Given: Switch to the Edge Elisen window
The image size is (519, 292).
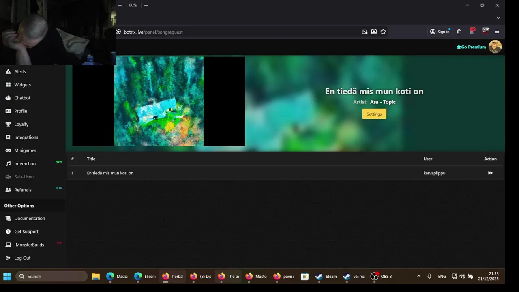Looking at the screenshot, I should (145, 277).
